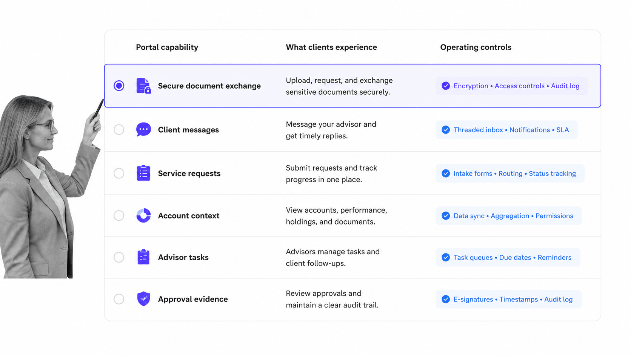The height and width of the screenshot is (355, 631).
Task: Click the checkmark icon beside Data sync
Action: tap(446, 216)
